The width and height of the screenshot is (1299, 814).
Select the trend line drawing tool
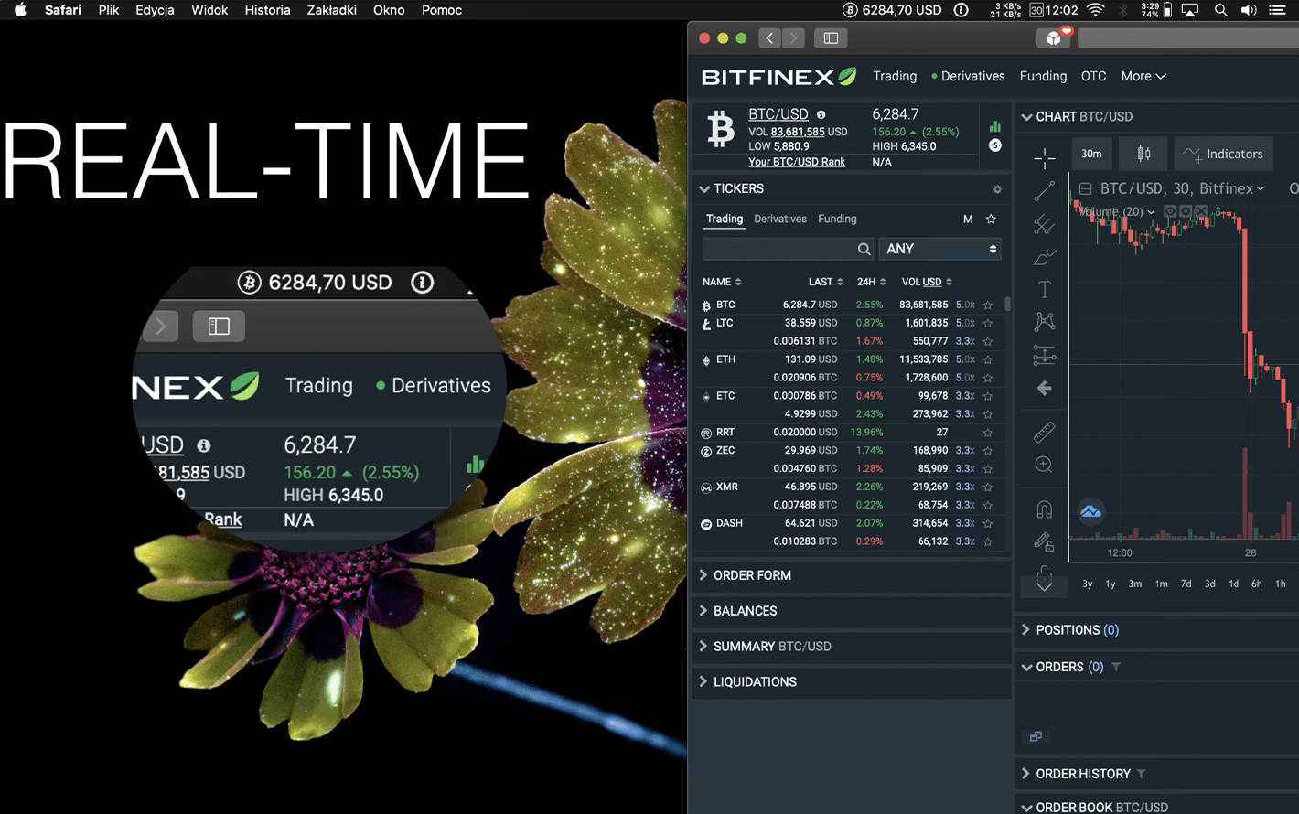1044,191
